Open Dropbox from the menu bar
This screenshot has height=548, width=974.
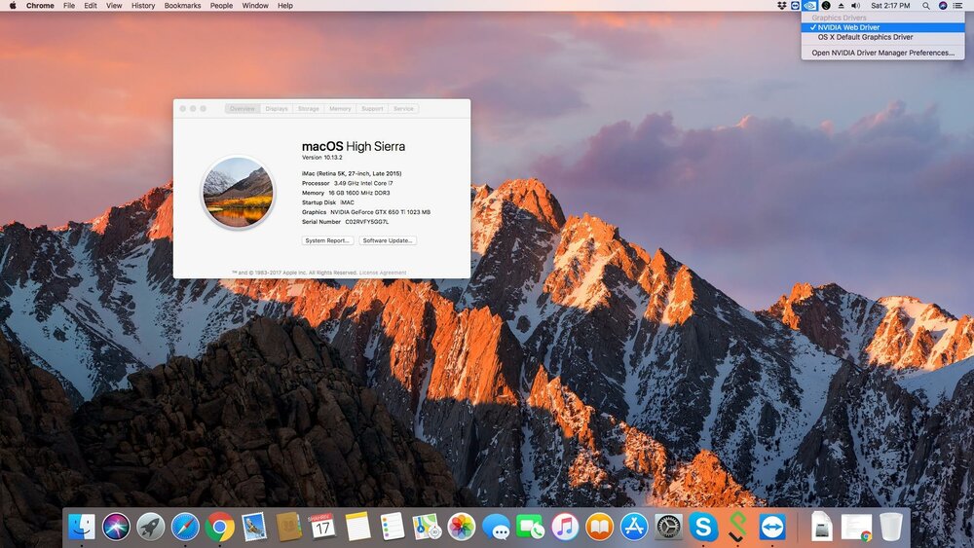[x=782, y=6]
